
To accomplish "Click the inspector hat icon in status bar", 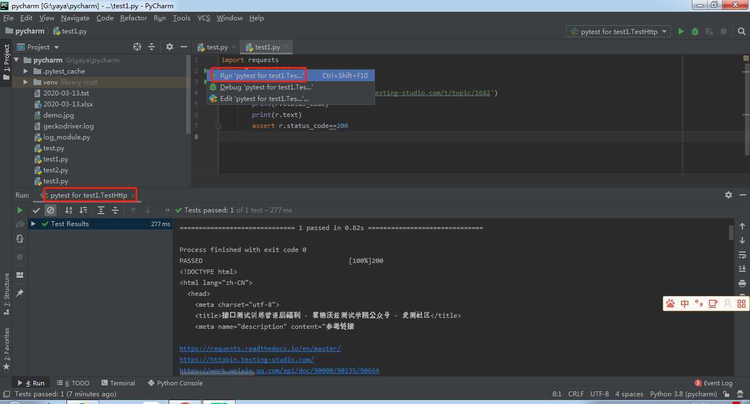I will point(741,394).
